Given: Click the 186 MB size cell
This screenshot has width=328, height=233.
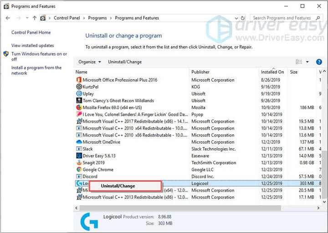Looking at the screenshot, I should (307, 108).
